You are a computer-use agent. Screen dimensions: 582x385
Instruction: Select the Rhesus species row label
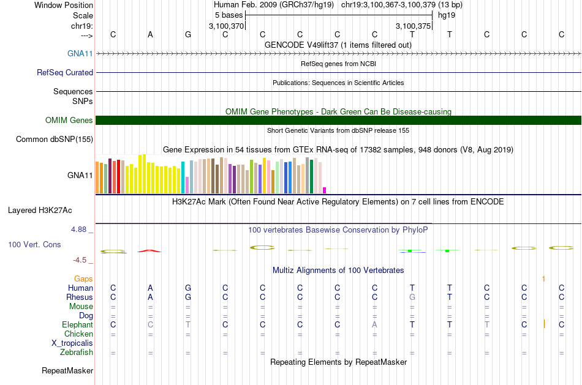point(80,297)
